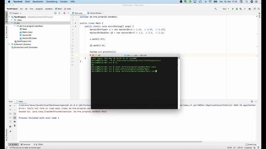Click Search Everywhere magnifier in IDE toolbar
266x149 pixels.
tap(259, 9)
